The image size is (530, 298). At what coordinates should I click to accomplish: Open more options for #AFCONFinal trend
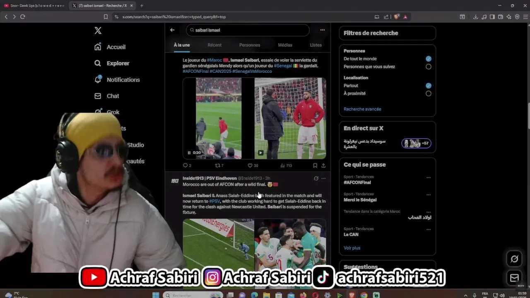(x=429, y=178)
